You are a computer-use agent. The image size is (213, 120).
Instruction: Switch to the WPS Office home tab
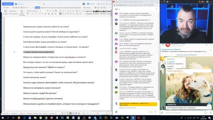click(8, 4)
